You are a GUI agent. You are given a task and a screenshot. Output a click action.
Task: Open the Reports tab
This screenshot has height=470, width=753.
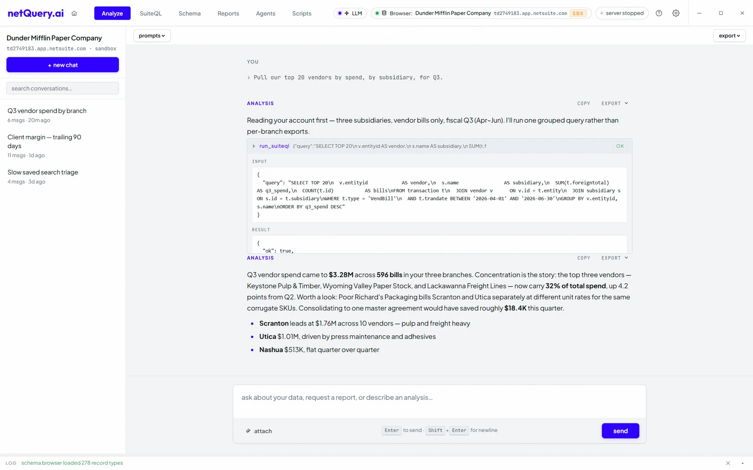[228, 13]
